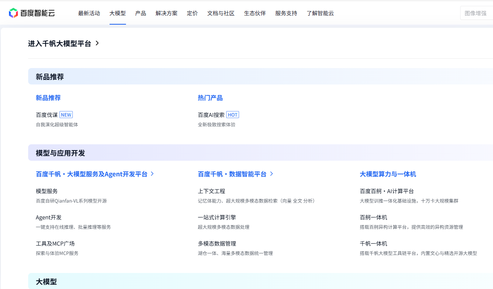Open 百度千帆·大模型服务及Agent开发平台 link

92,174
